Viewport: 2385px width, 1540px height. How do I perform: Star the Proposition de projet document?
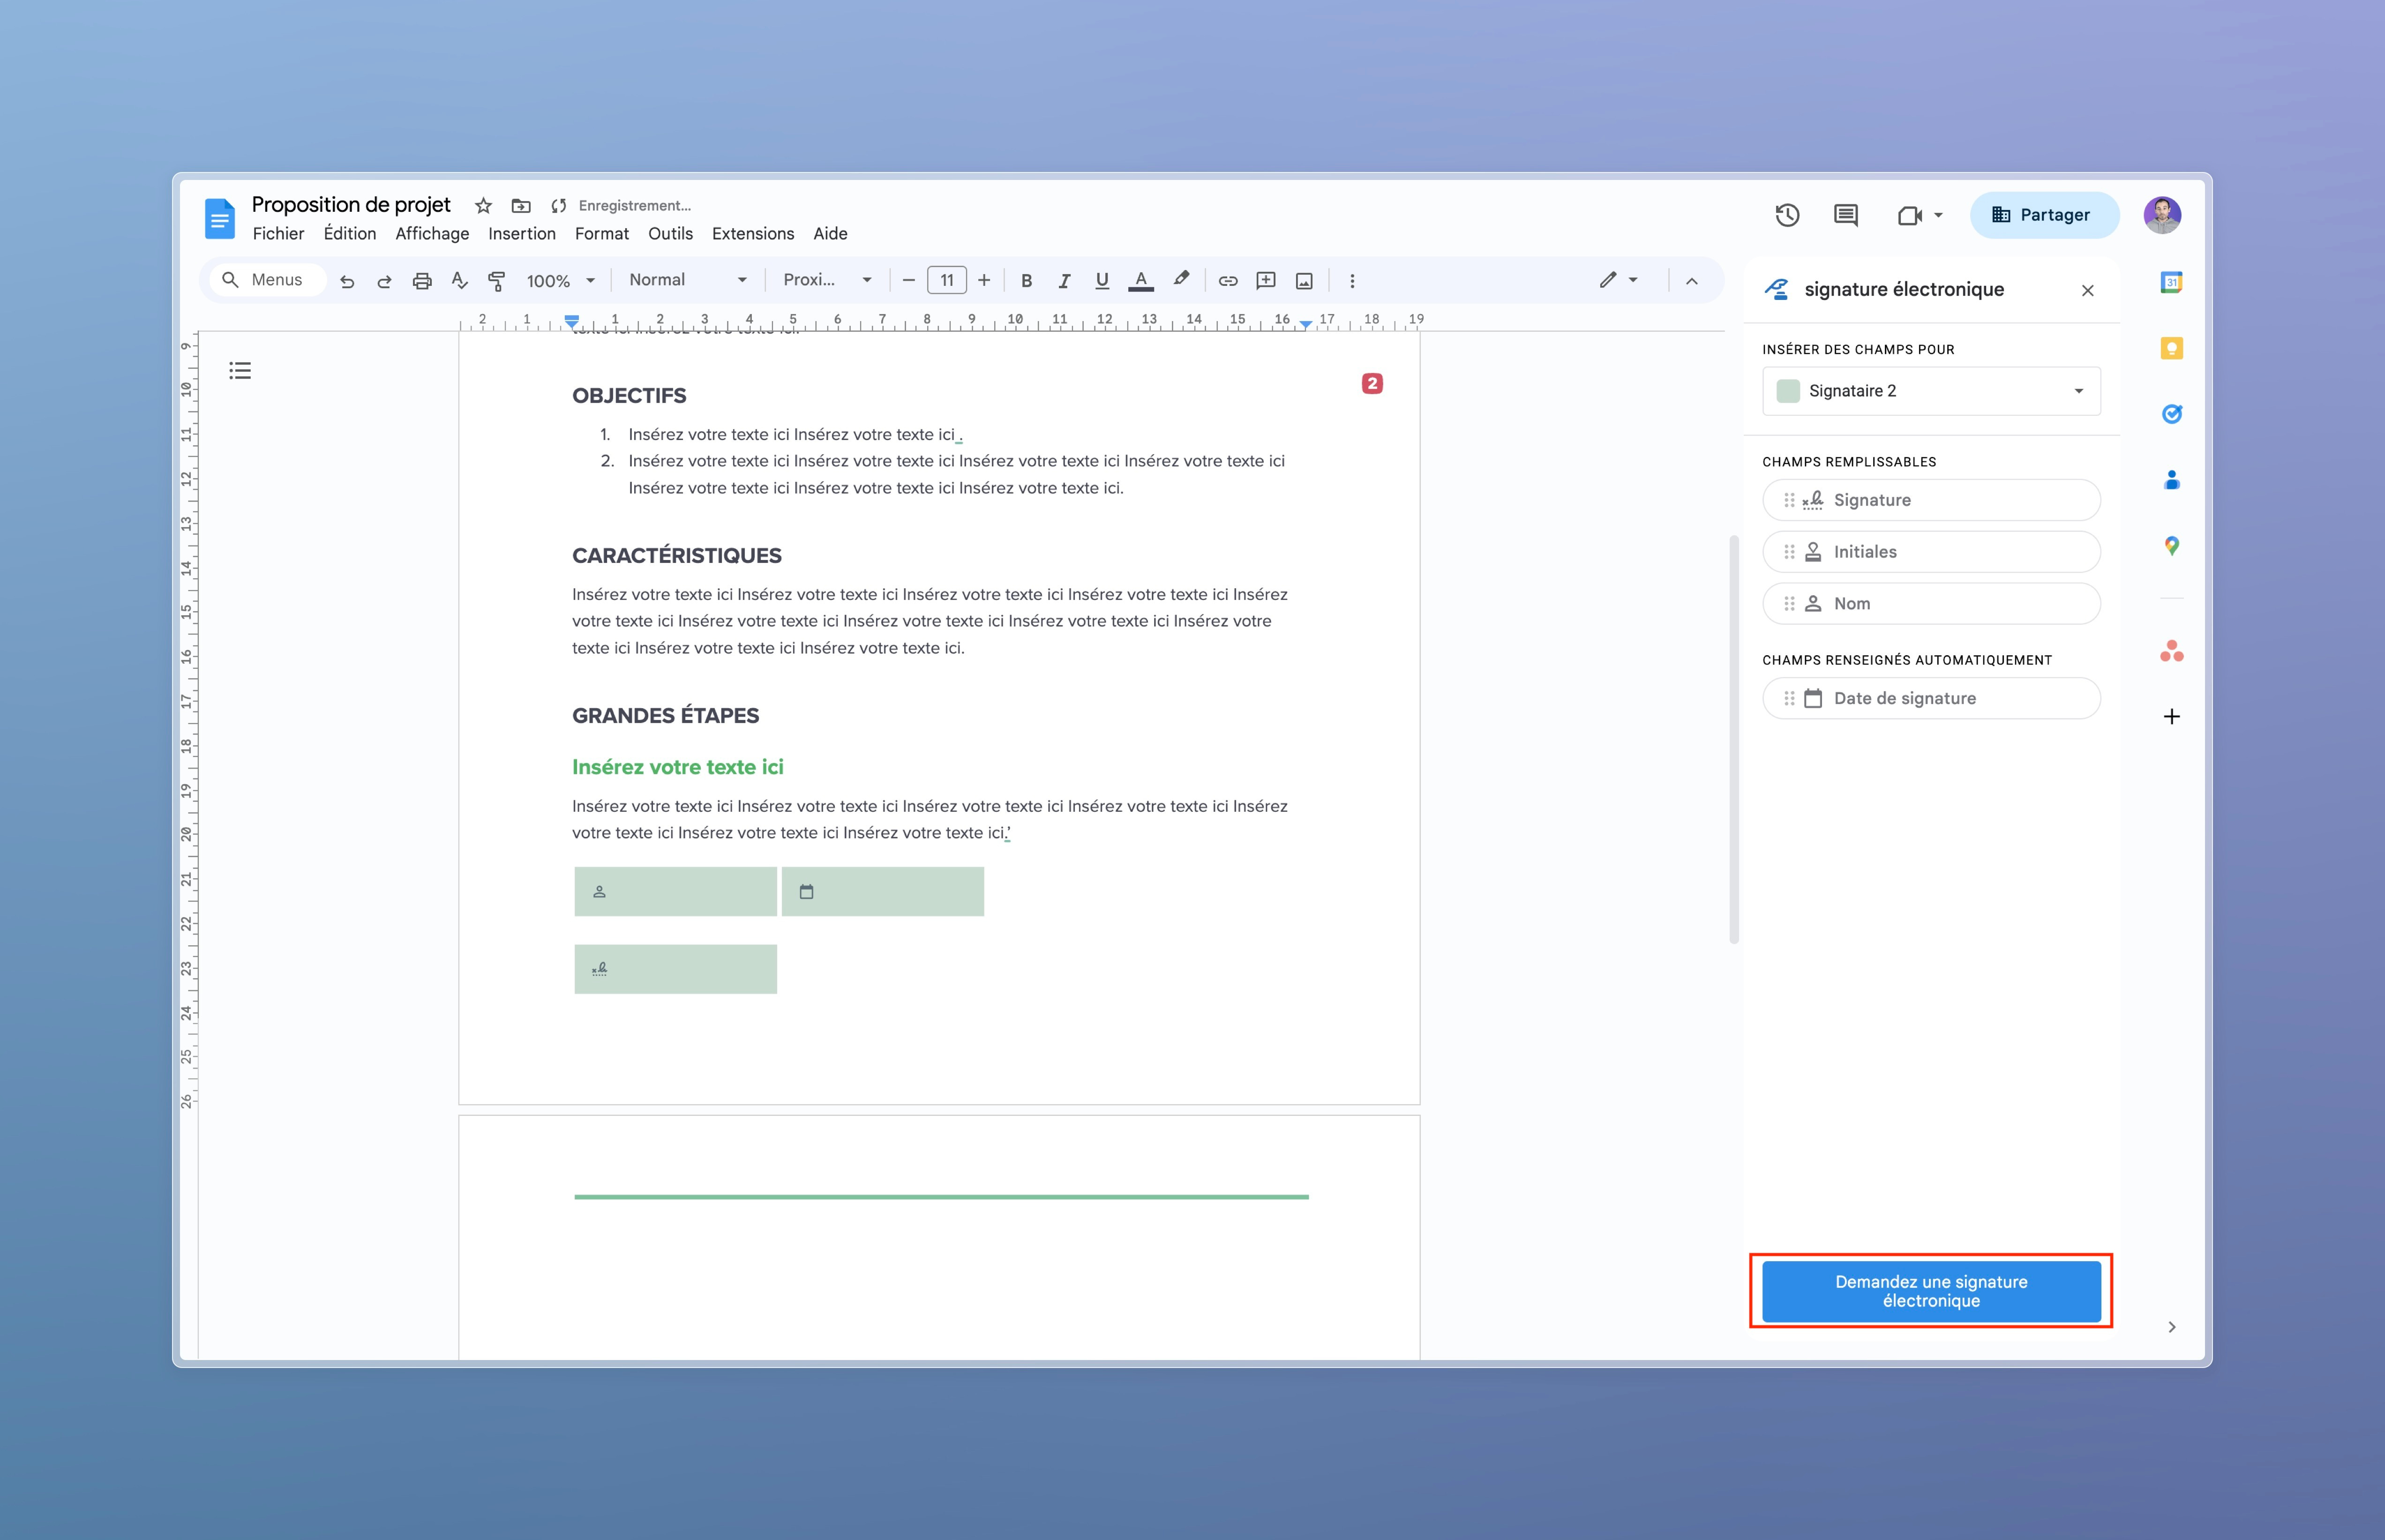click(483, 206)
